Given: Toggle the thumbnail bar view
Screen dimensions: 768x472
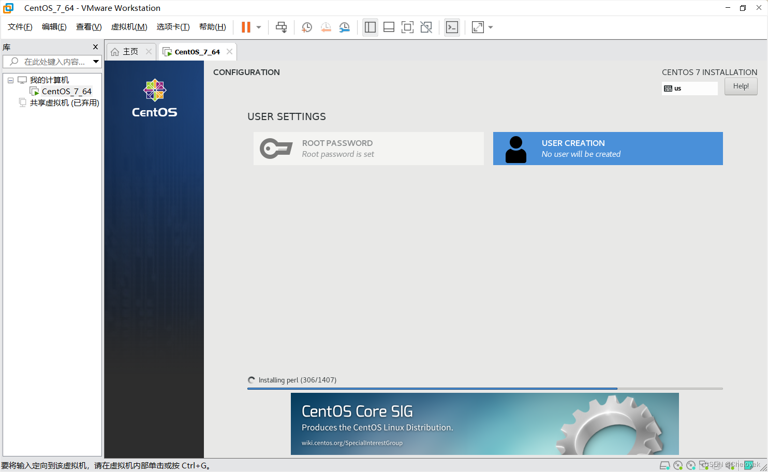Looking at the screenshot, I should point(389,27).
